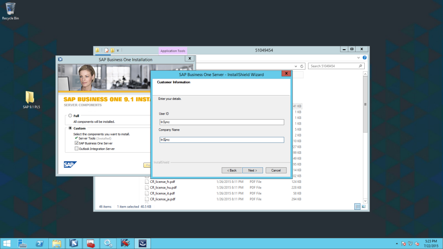Click the SAP logo in installer
Screen dimensions: 443x249
(x=70, y=164)
